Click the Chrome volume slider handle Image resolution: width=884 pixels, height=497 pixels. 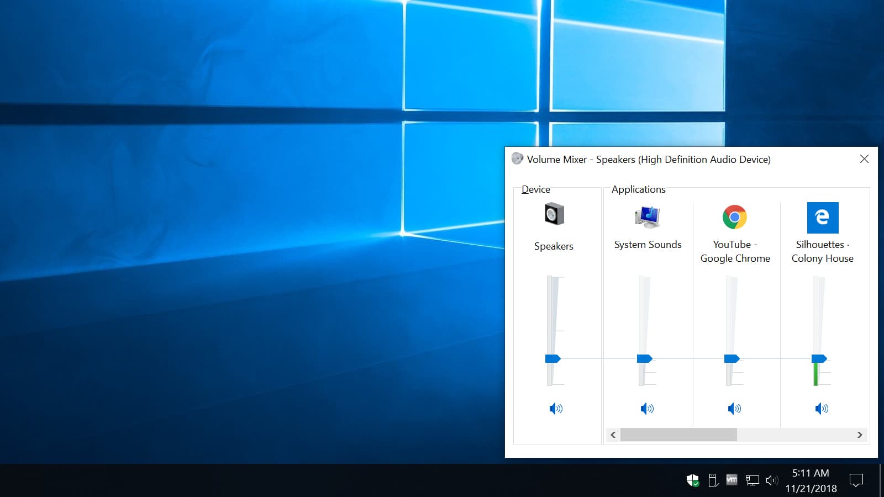[732, 359]
